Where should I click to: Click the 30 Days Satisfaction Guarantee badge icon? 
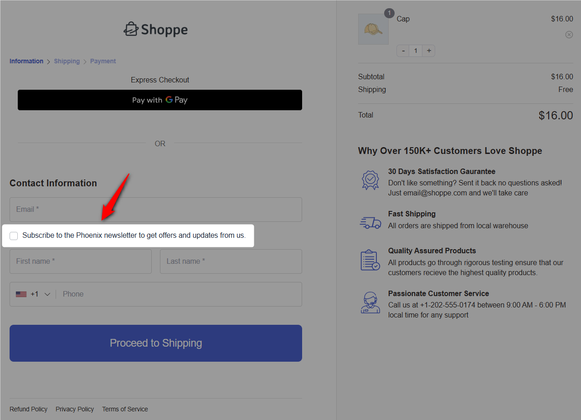pyautogui.click(x=370, y=180)
